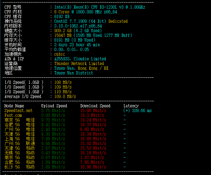Click node '广州 5G 电信'

pyautogui.click(x=19, y=129)
